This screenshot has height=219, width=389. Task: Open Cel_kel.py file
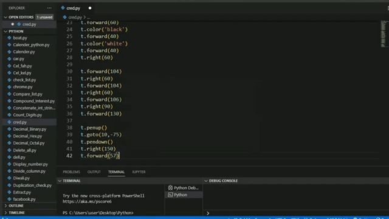(x=22, y=73)
